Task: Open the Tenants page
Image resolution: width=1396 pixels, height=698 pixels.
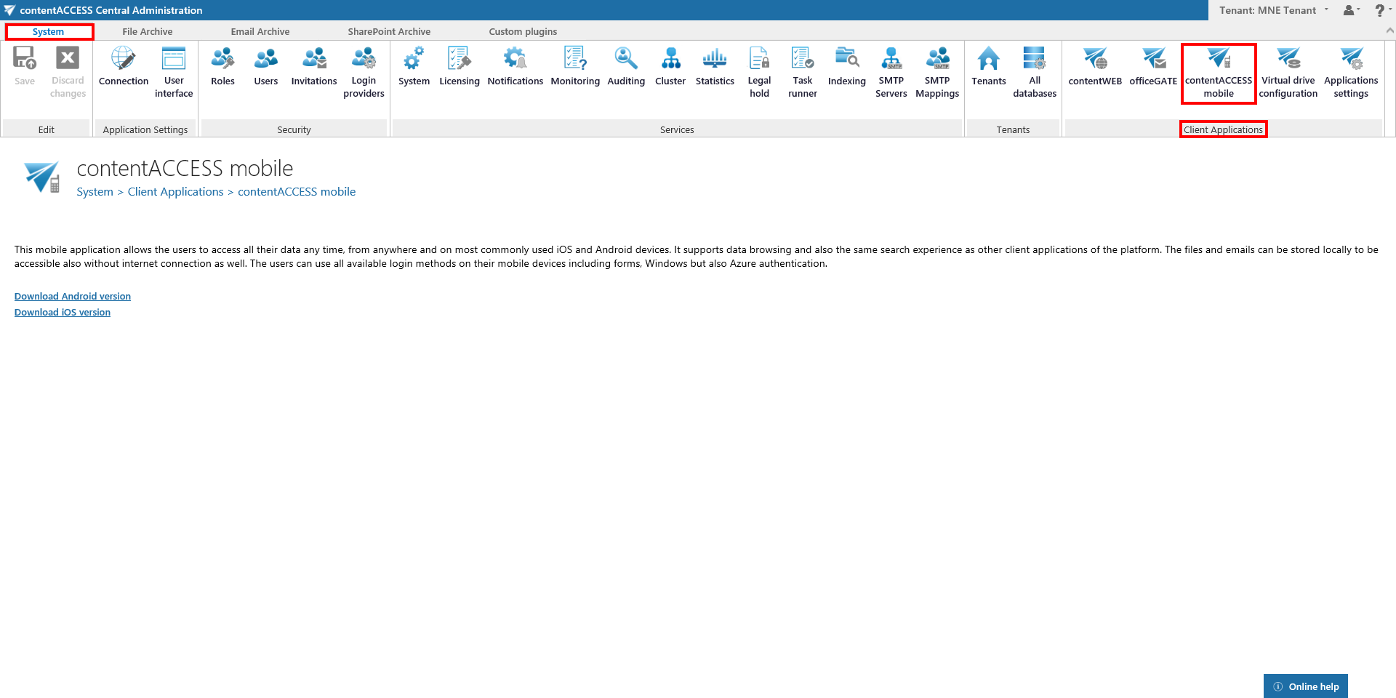Action: [989, 67]
